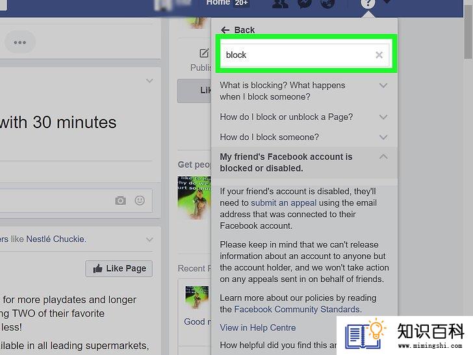Open account dropdown arrow in top bar

[x=387, y=2]
